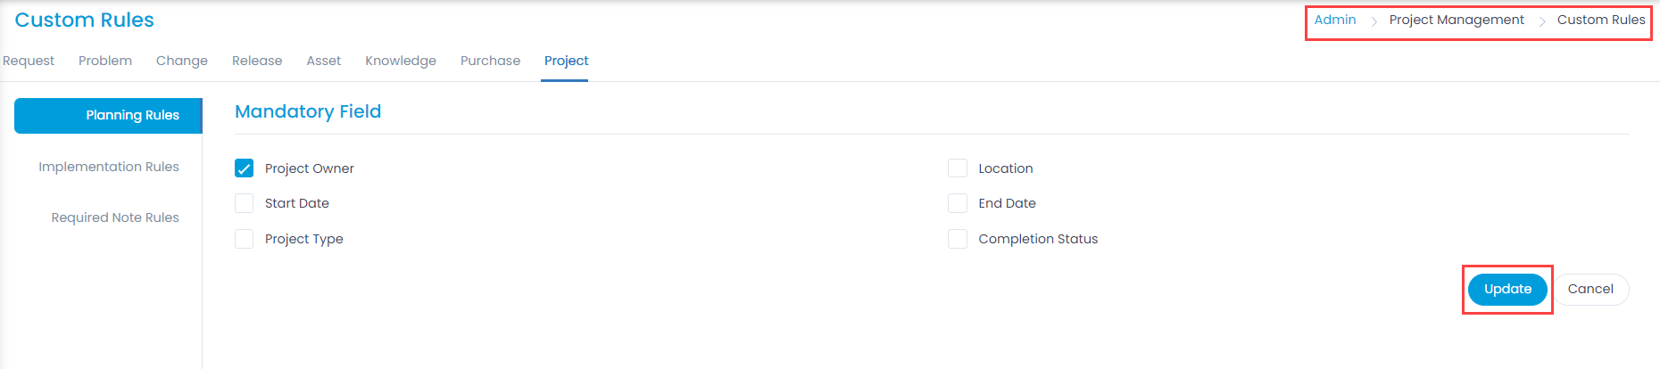Open Implementation Rules in the sidebar

click(109, 167)
